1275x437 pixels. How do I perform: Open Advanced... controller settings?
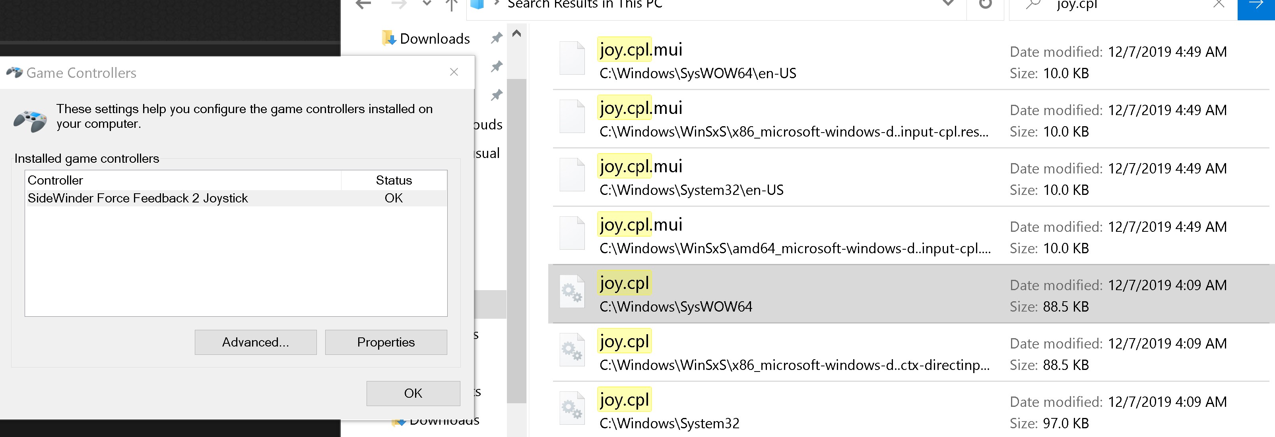(255, 342)
